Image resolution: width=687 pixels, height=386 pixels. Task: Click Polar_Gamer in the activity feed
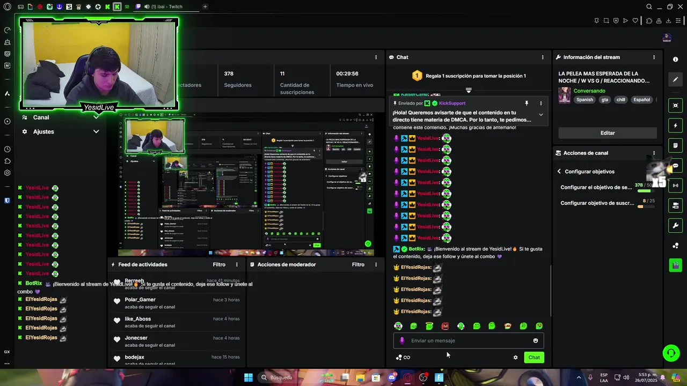coord(140,300)
